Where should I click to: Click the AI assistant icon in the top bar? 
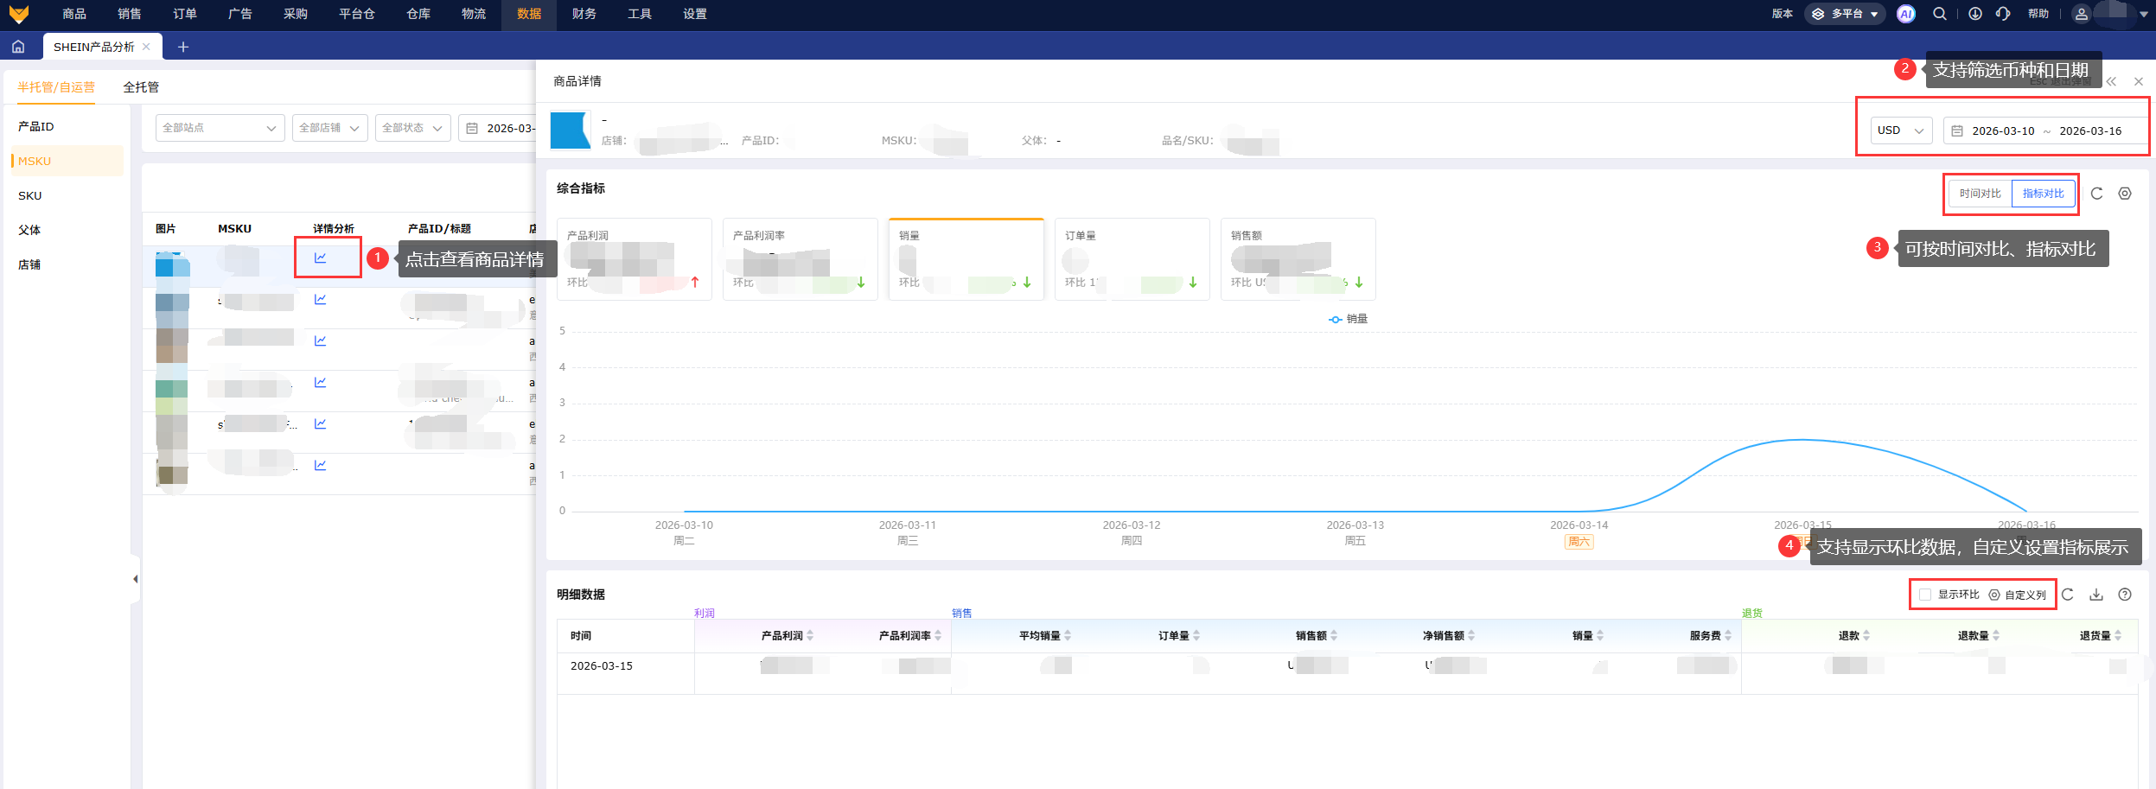point(1906,14)
